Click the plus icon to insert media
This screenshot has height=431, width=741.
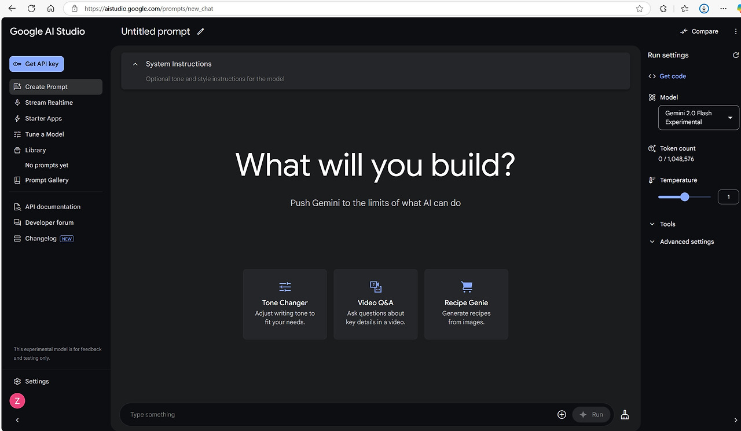562,415
